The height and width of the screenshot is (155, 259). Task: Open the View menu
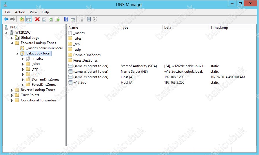[x=33, y=12]
